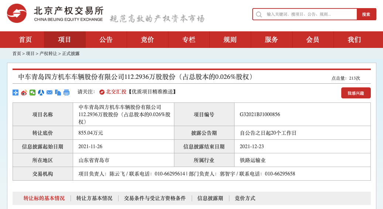Screen dimensions: 383x209
Task: Switch to 交易条件与受让方资格条件 tab
Action: (x=155, y=198)
